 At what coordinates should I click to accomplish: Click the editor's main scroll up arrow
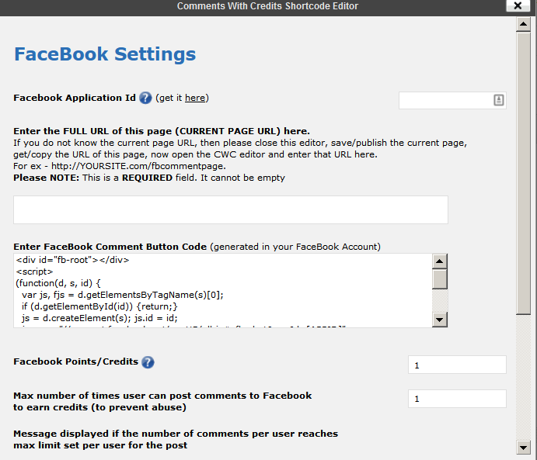[x=523, y=23]
